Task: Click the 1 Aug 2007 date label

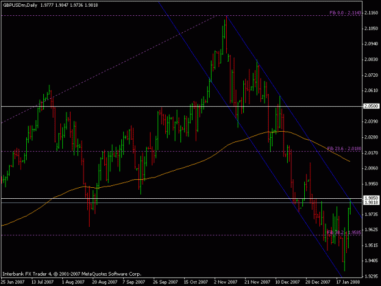Action: pyautogui.click(x=73, y=282)
